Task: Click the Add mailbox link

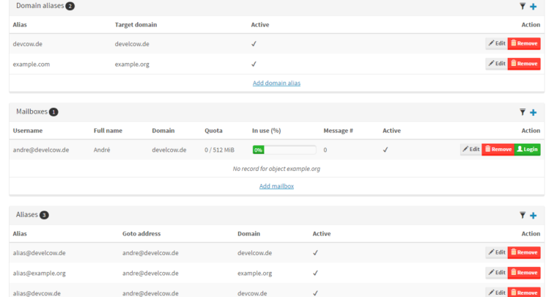Action: tap(276, 186)
